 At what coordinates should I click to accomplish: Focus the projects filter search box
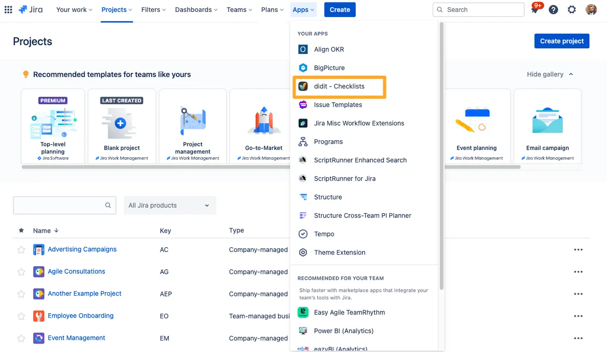point(64,205)
